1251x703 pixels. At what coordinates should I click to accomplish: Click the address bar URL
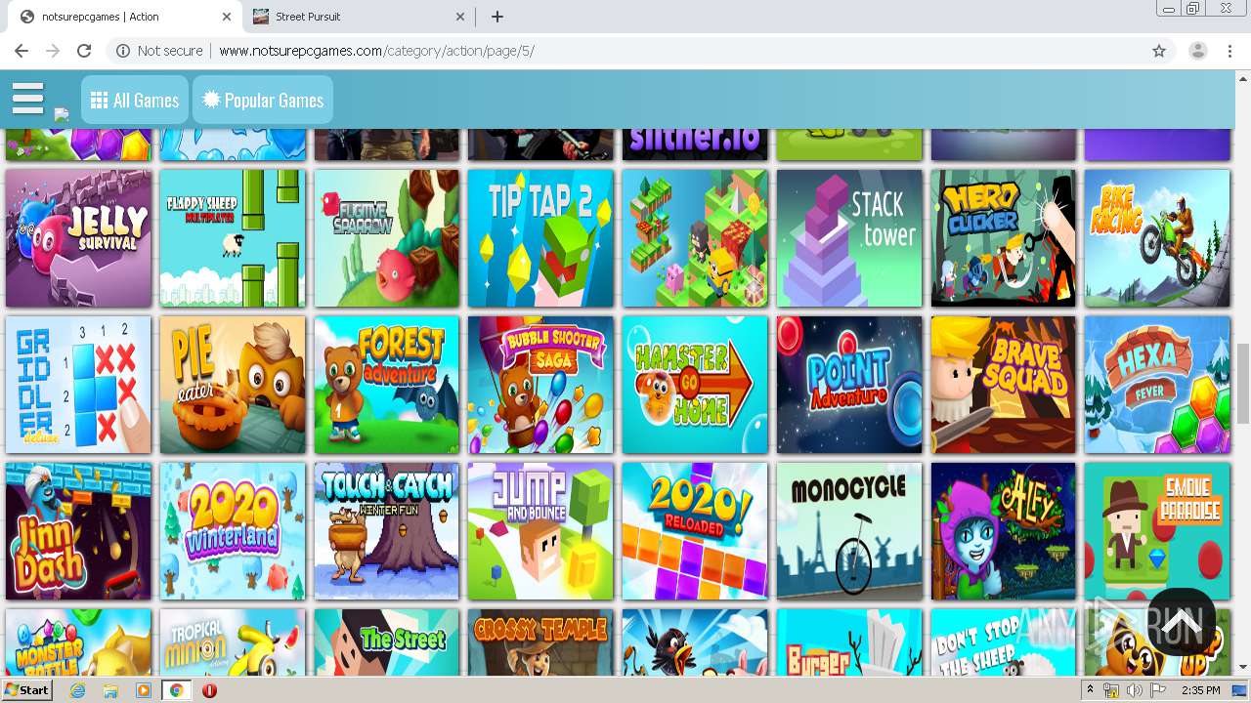click(376, 51)
